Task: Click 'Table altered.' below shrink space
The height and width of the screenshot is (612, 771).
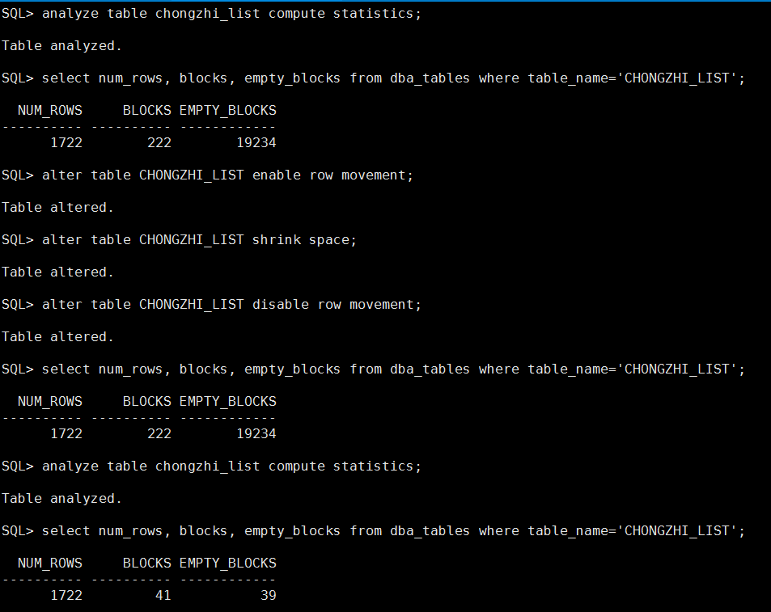Action: point(57,272)
